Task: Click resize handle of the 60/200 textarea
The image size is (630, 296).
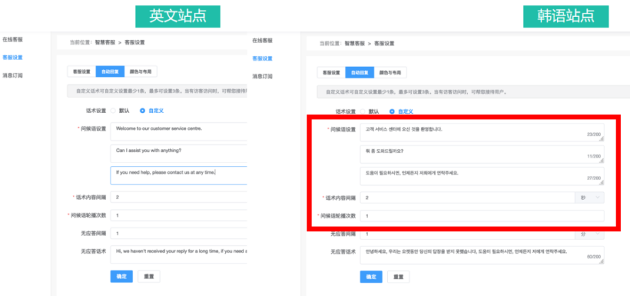Action: tap(602, 262)
